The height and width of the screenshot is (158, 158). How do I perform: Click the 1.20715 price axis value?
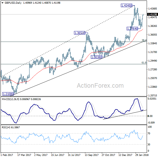(152, 95)
